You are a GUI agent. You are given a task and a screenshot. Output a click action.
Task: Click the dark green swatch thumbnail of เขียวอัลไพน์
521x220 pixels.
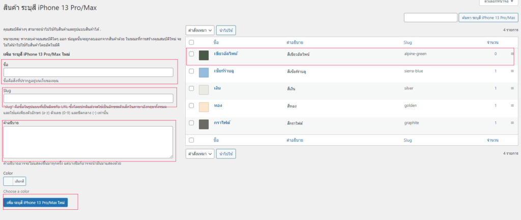[204, 55]
